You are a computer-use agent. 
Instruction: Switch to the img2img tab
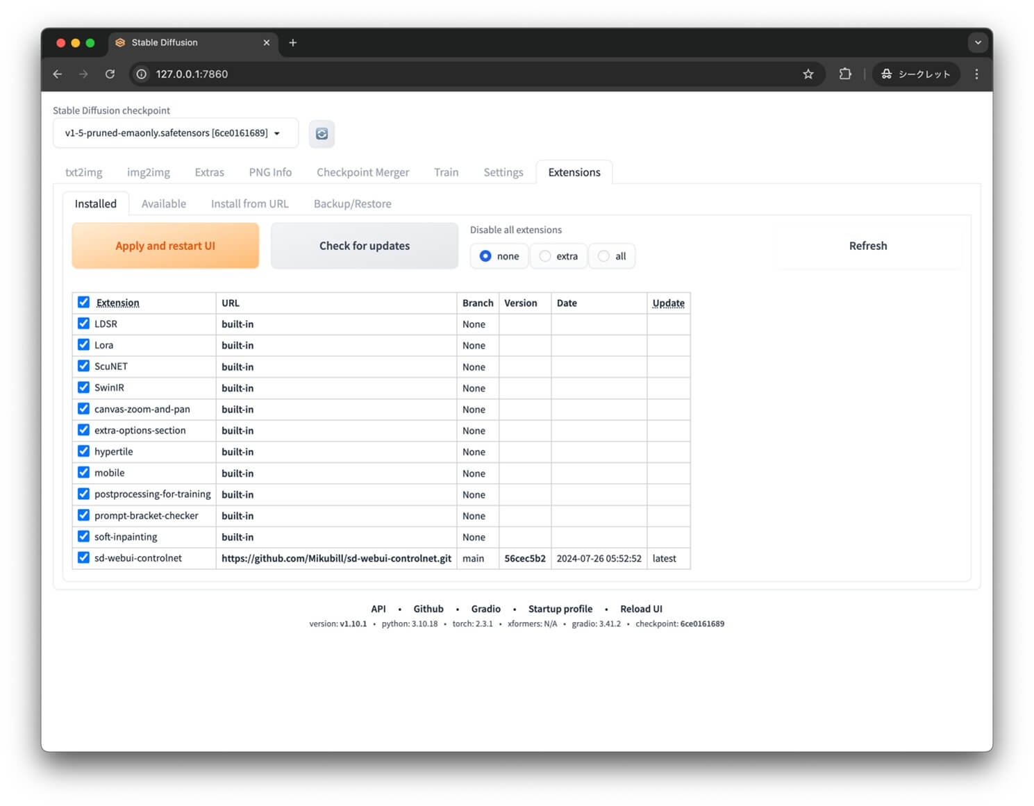(148, 172)
